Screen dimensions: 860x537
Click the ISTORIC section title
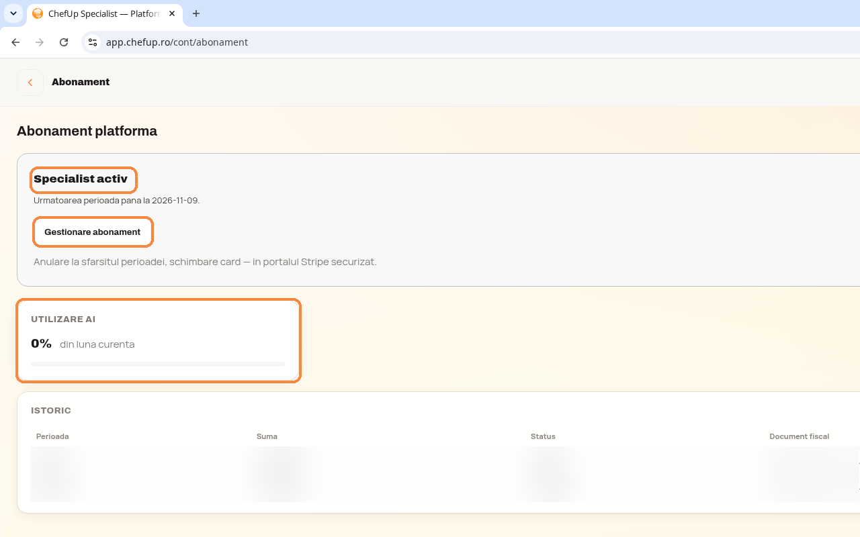51,411
